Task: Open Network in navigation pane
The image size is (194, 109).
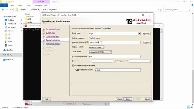Action: click(9, 60)
